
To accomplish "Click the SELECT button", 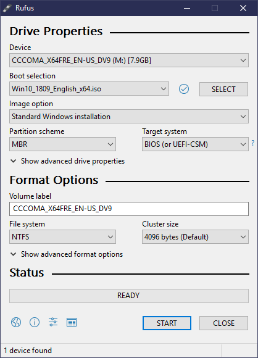I will click(x=223, y=89).
